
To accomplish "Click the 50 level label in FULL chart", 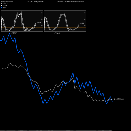I will click(x=85, y=19).
